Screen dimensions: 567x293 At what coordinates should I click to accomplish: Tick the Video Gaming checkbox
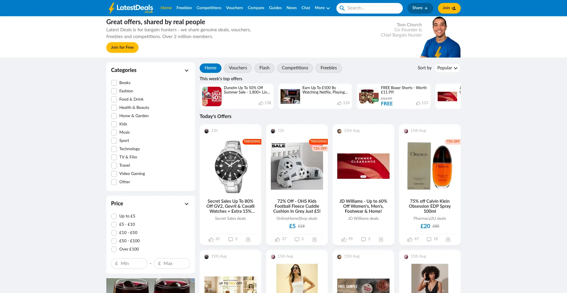114,174
